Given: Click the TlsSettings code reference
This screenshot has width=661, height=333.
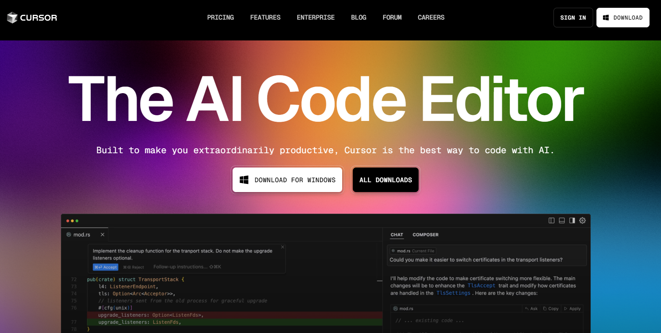Looking at the screenshot, I should [x=453, y=293].
